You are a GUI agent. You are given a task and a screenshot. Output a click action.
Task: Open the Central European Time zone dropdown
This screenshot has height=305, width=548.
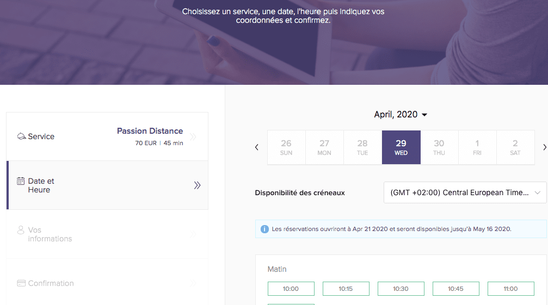point(465,192)
